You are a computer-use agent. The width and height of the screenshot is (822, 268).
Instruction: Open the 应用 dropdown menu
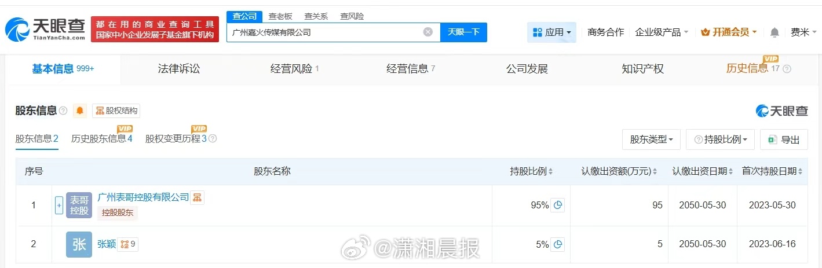(x=551, y=32)
